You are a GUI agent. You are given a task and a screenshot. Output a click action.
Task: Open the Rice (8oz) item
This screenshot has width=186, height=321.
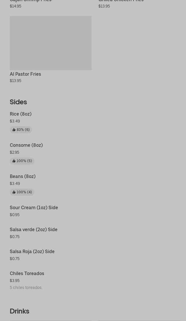[x=21, y=114]
